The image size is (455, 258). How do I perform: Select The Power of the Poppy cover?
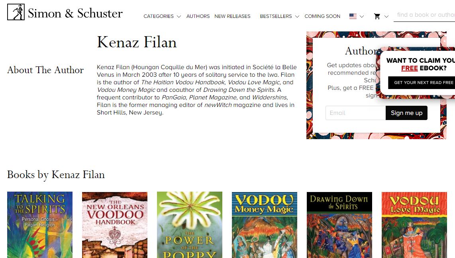tap(190, 225)
